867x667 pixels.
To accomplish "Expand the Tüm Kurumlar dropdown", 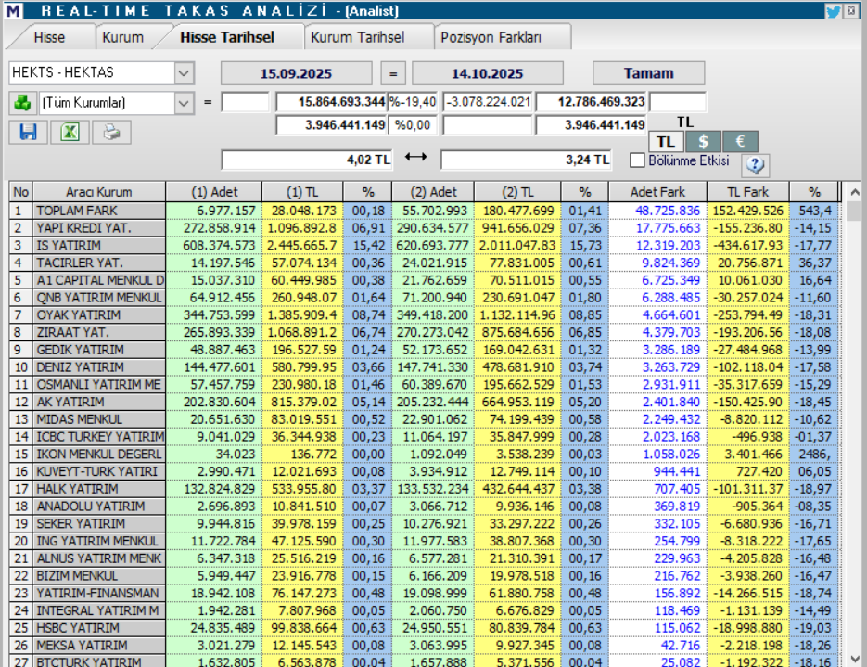I will click(x=185, y=103).
